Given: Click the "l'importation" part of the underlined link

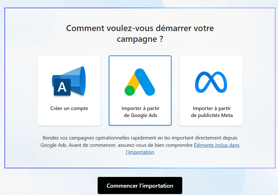Looking at the screenshot, I should [x=140, y=152].
